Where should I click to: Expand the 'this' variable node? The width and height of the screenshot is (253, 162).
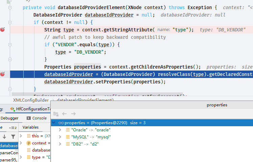(x=21, y=136)
